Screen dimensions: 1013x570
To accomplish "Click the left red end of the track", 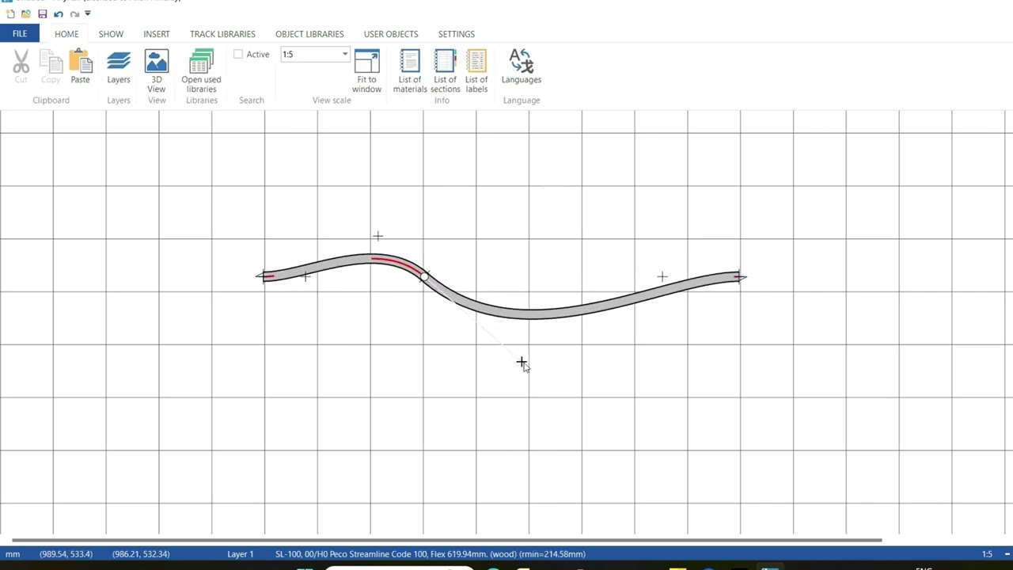I will pos(269,276).
